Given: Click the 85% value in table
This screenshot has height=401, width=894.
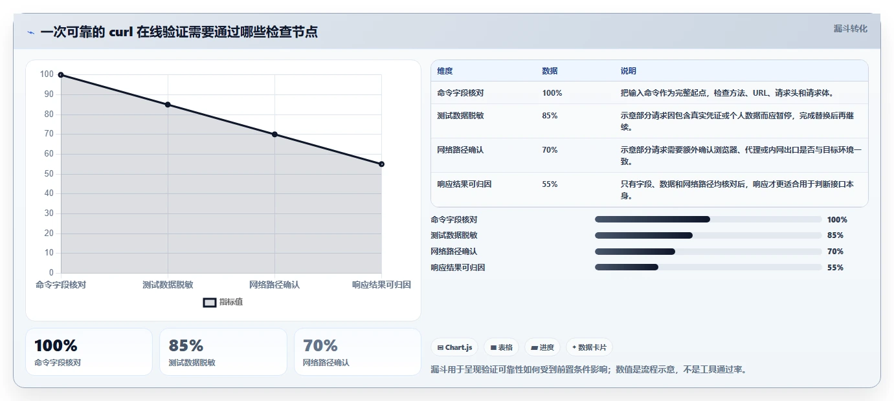Looking at the screenshot, I should [x=550, y=116].
